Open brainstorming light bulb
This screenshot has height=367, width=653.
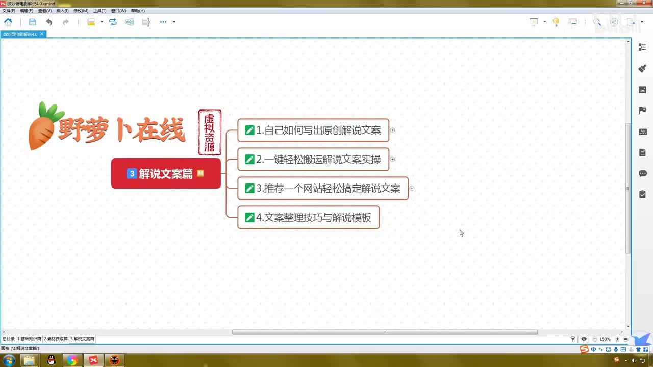click(556, 22)
